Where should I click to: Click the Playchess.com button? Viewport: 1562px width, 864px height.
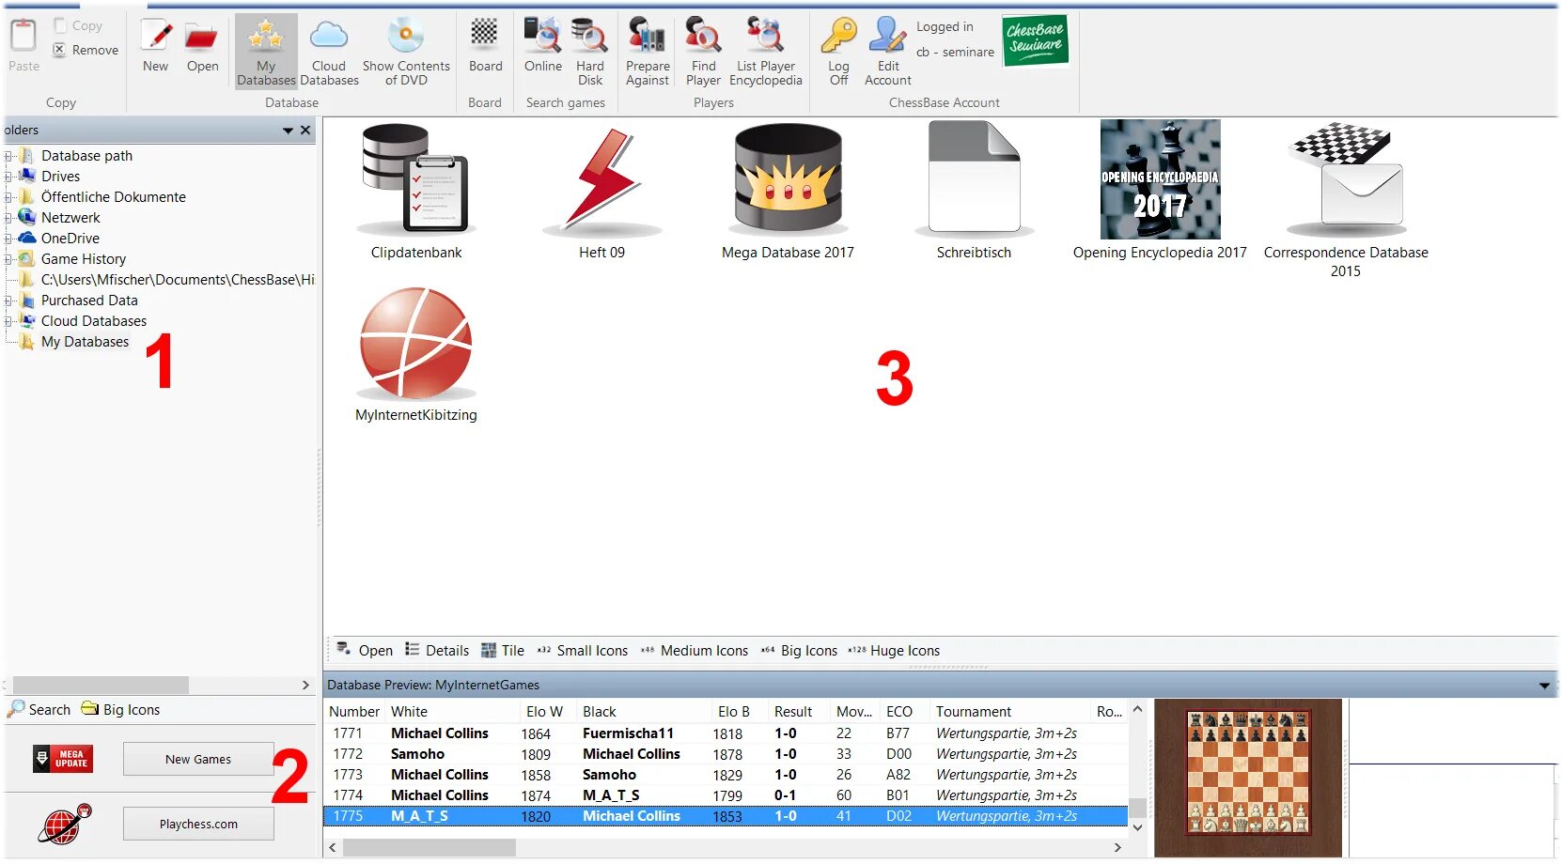click(x=198, y=824)
